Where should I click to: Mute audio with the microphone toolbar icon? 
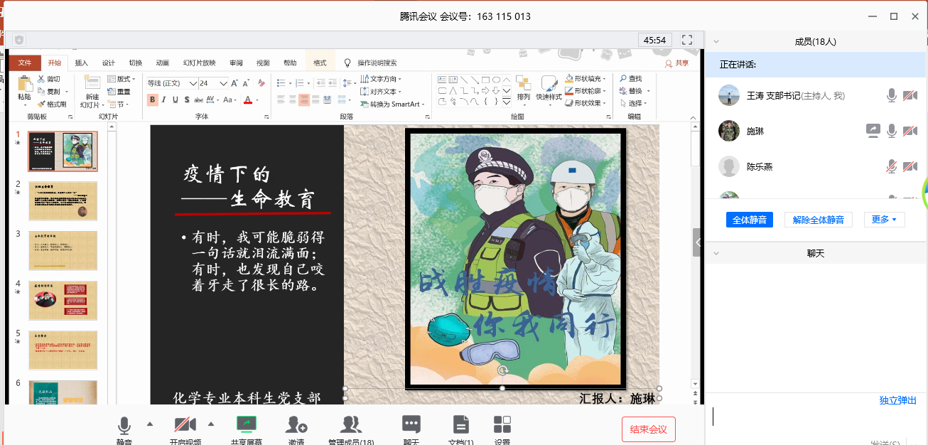(124, 426)
